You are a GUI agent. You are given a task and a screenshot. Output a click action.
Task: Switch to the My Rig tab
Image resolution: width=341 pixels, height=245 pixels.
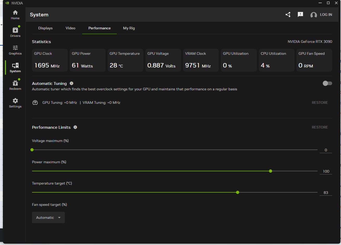(129, 28)
